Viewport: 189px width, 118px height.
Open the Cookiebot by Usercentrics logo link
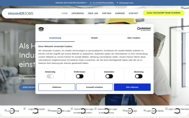click(x=144, y=29)
